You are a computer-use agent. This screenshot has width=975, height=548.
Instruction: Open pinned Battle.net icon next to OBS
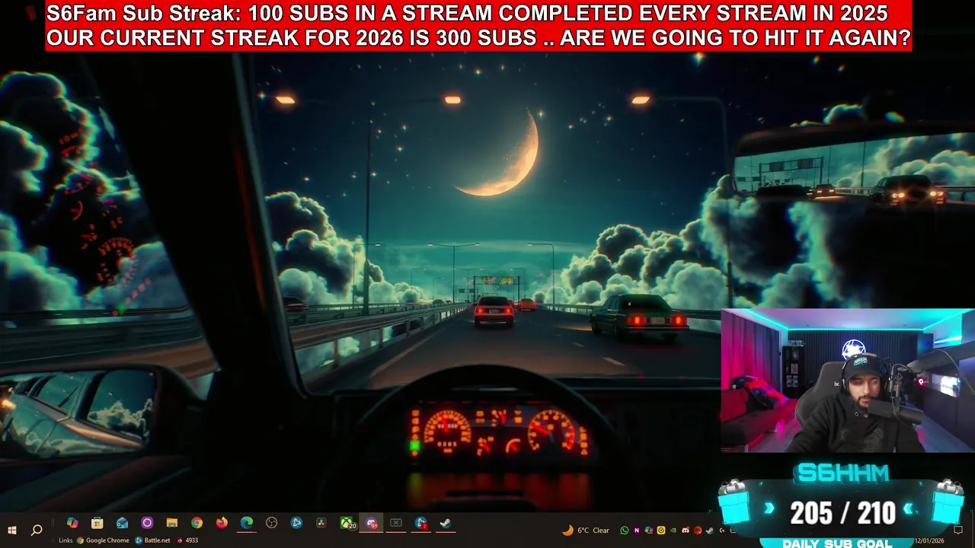(x=296, y=523)
